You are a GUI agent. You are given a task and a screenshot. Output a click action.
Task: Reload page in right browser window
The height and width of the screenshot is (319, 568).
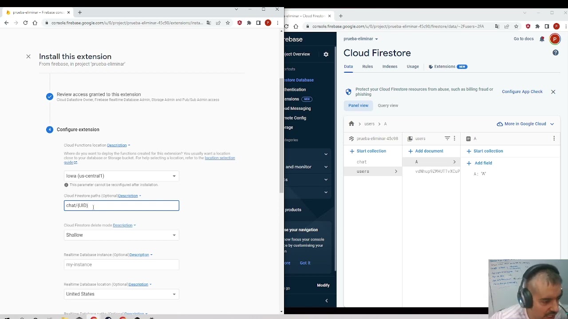(x=287, y=26)
